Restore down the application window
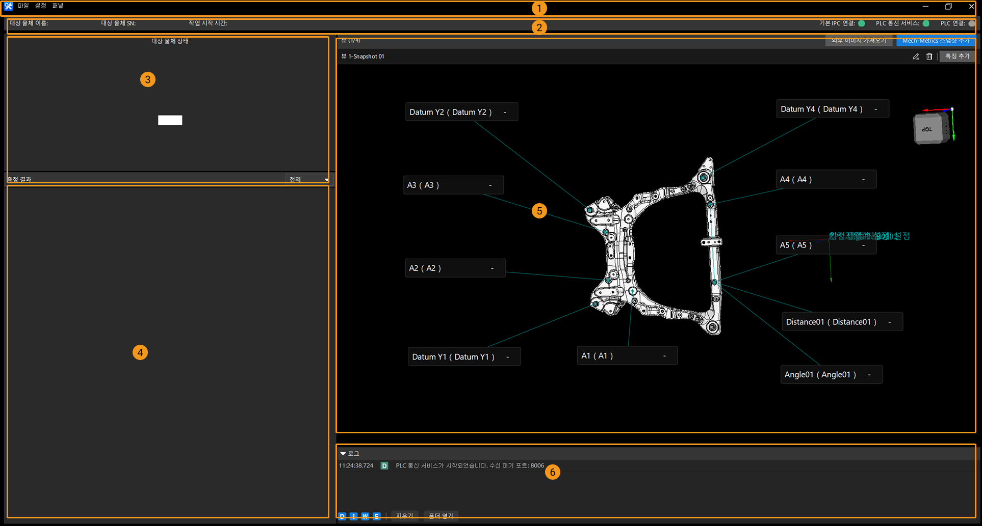982x526 pixels. (948, 7)
